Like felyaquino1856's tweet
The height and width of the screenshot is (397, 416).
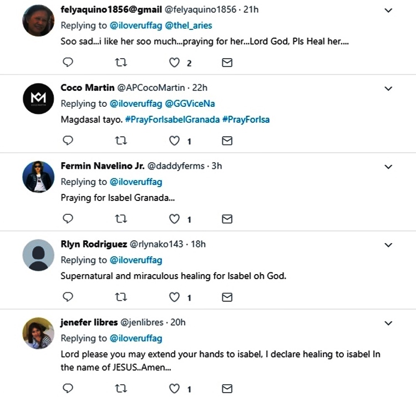(175, 63)
